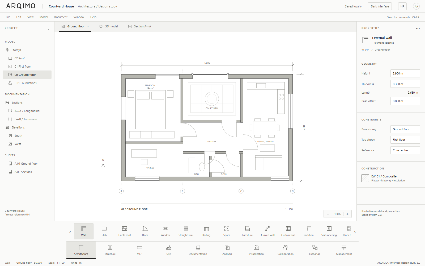Choose the Space tool

pyautogui.click(x=227, y=231)
